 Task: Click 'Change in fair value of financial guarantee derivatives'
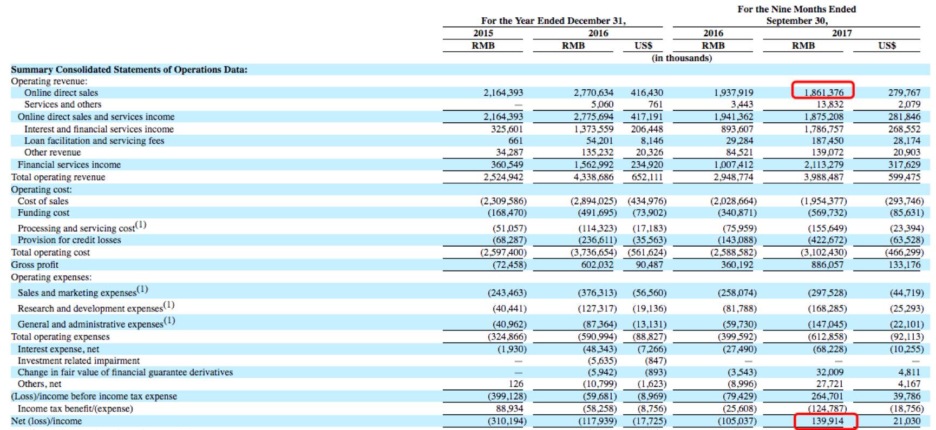tap(125, 372)
